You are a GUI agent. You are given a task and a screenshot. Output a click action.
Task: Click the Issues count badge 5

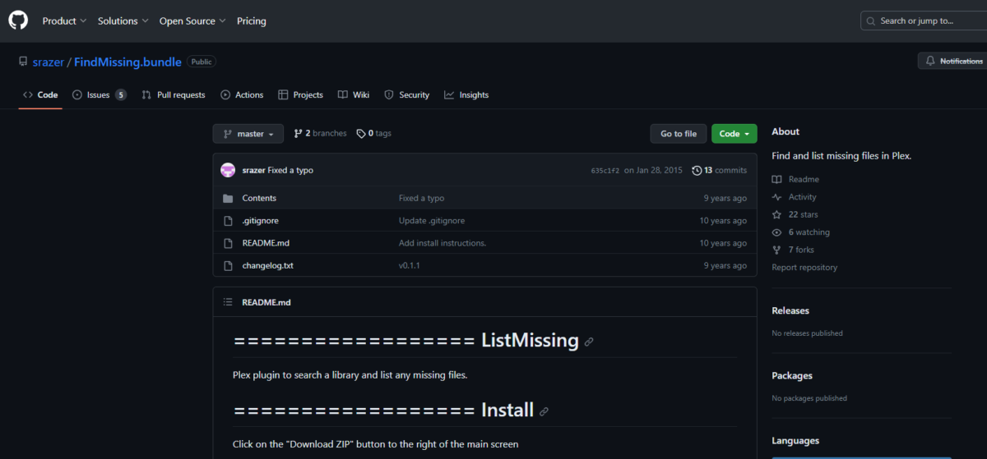click(x=121, y=94)
